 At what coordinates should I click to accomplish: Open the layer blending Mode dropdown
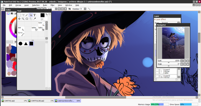[x=171, y=23]
